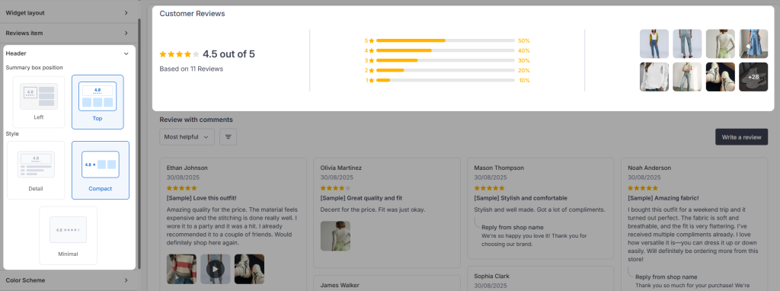Image resolution: width=780 pixels, height=291 pixels.
Task: Choose the Minimal header style
Action: [68, 235]
